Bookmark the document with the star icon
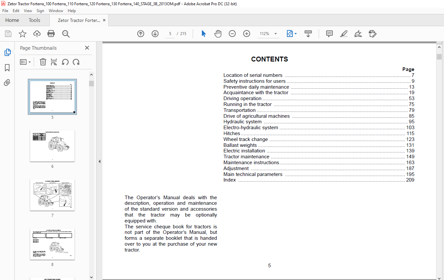 (x=23, y=34)
